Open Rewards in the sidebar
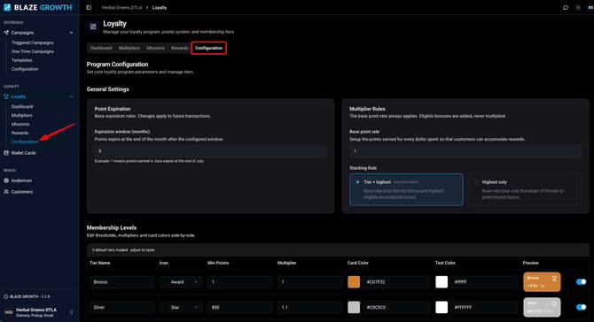The height and width of the screenshot is (322, 594). pos(20,133)
